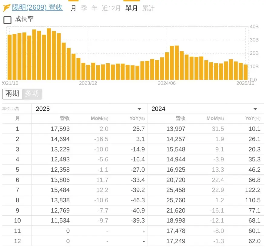
Task: Click the 2024 YoY(%) column header
Action: (252, 118)
